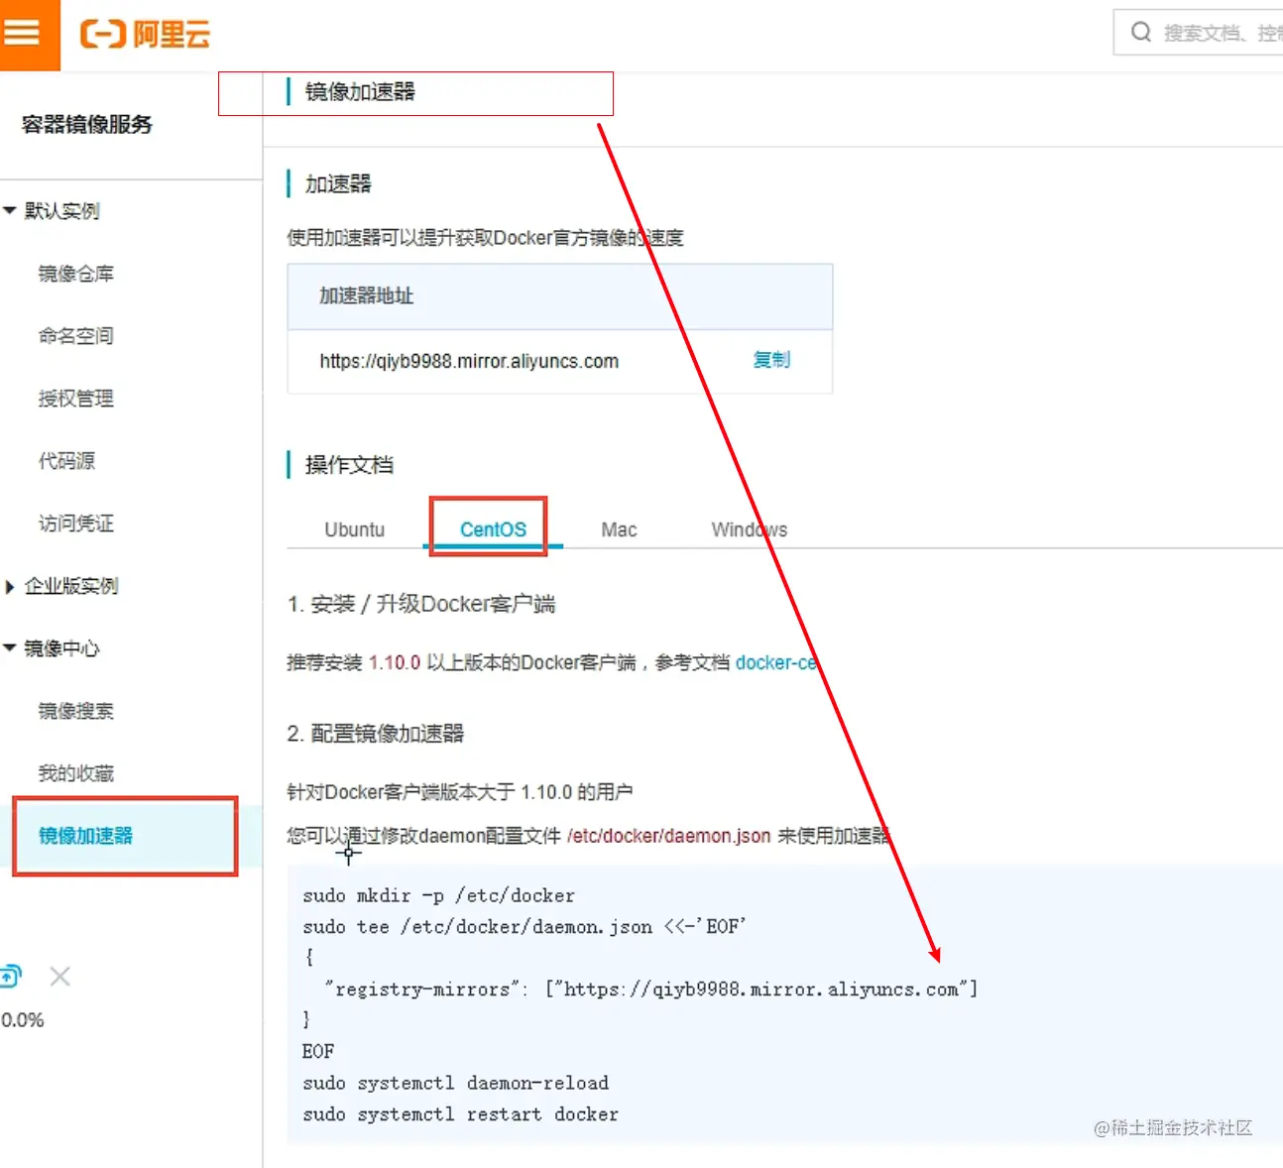
Task: Click the 'sudo systemctl restart docker' line
Action: pos(460,1114)
